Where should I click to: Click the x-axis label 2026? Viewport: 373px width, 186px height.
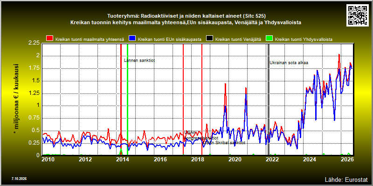(347, 159)
